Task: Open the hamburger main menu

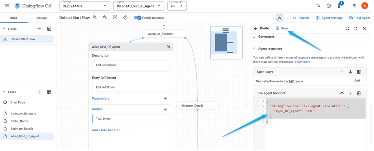Action: 7,6
